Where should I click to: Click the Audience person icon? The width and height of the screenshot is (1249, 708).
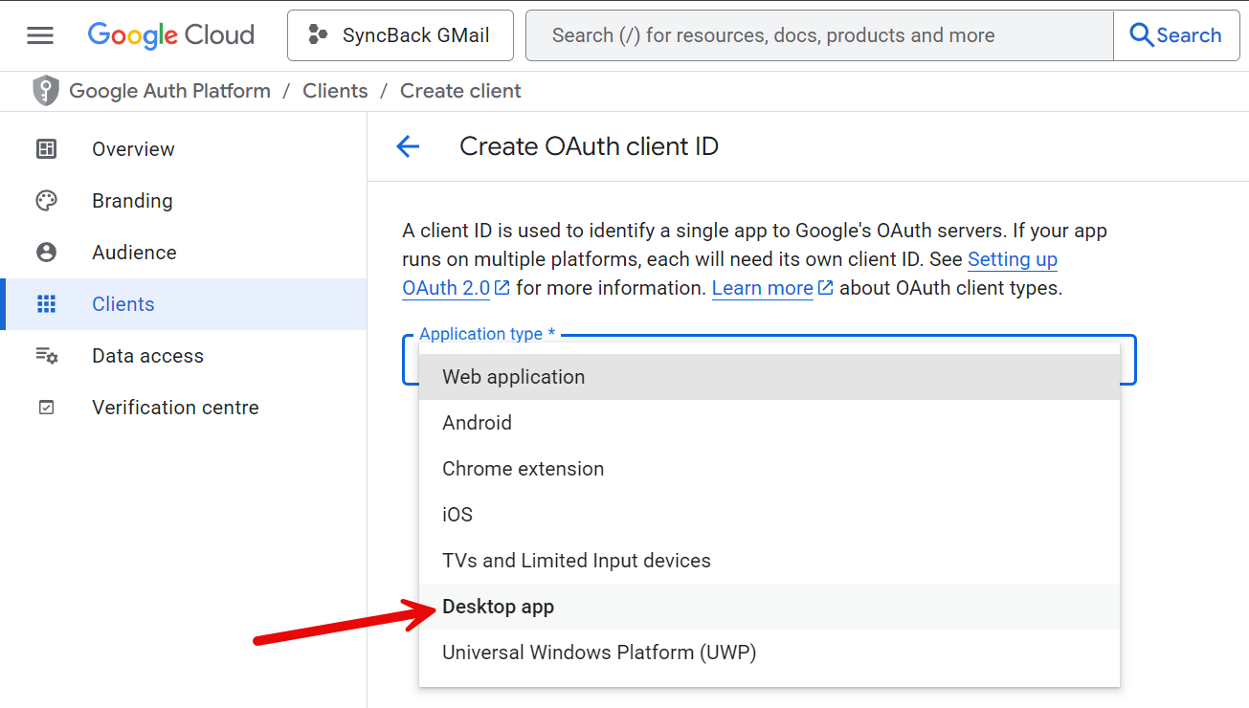pyautogui.click(x=46, y=253)
